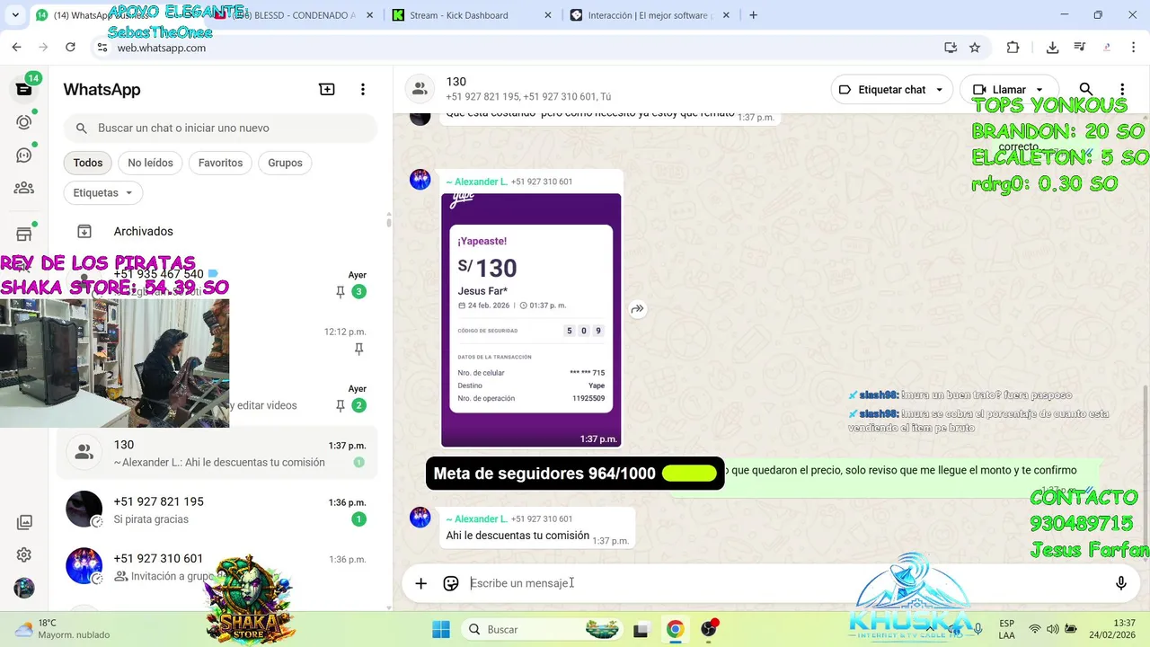Record a voice message with the microphone
This screenshot has height=647, width=1150.
tap(1121, 583)
